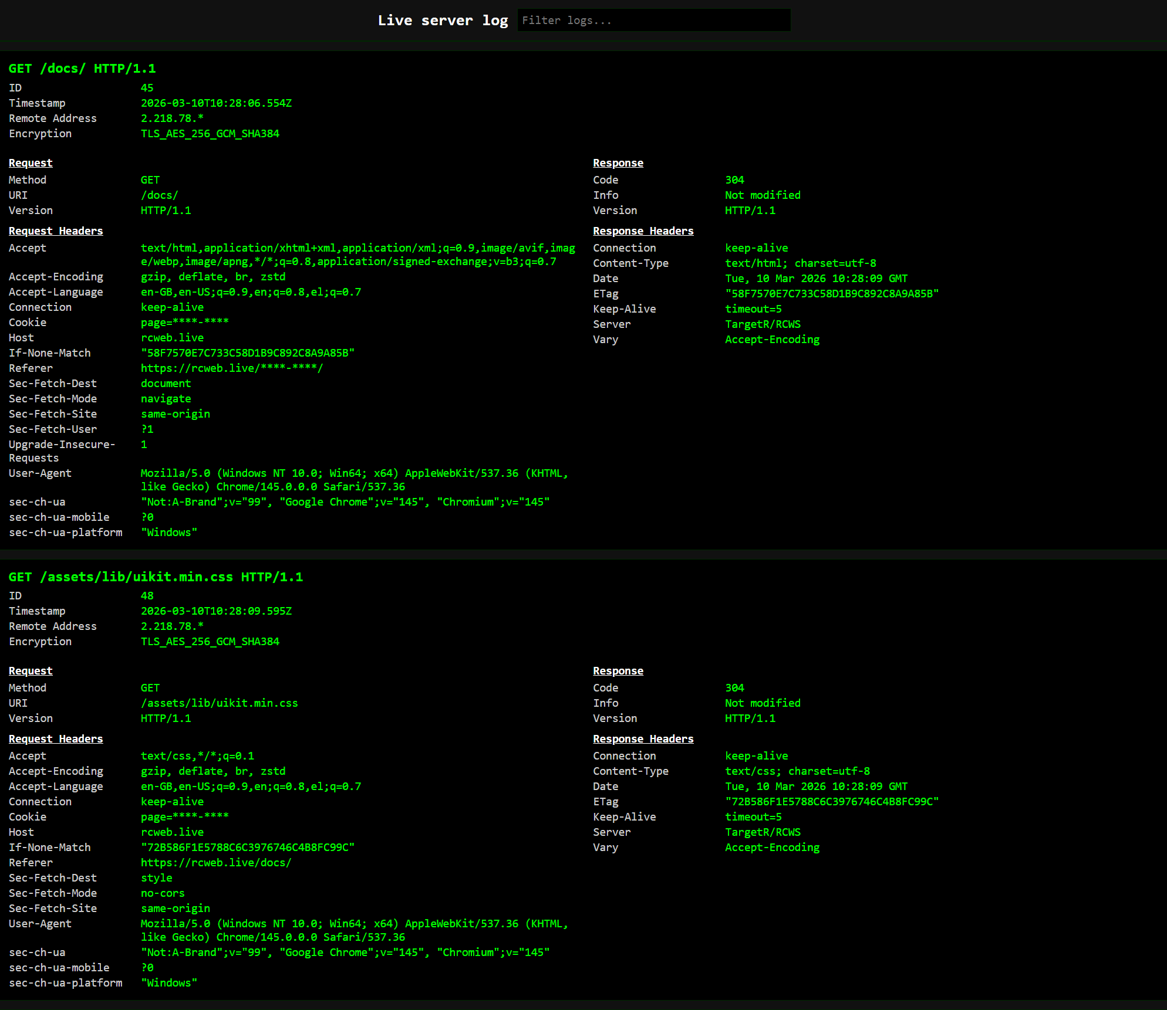Collapse the Response Headers of entry 45

click(x=643, y=231)
